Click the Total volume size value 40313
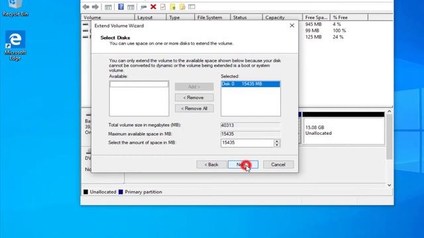This screenshot has width=424, height=238. (x=250, y=125)
